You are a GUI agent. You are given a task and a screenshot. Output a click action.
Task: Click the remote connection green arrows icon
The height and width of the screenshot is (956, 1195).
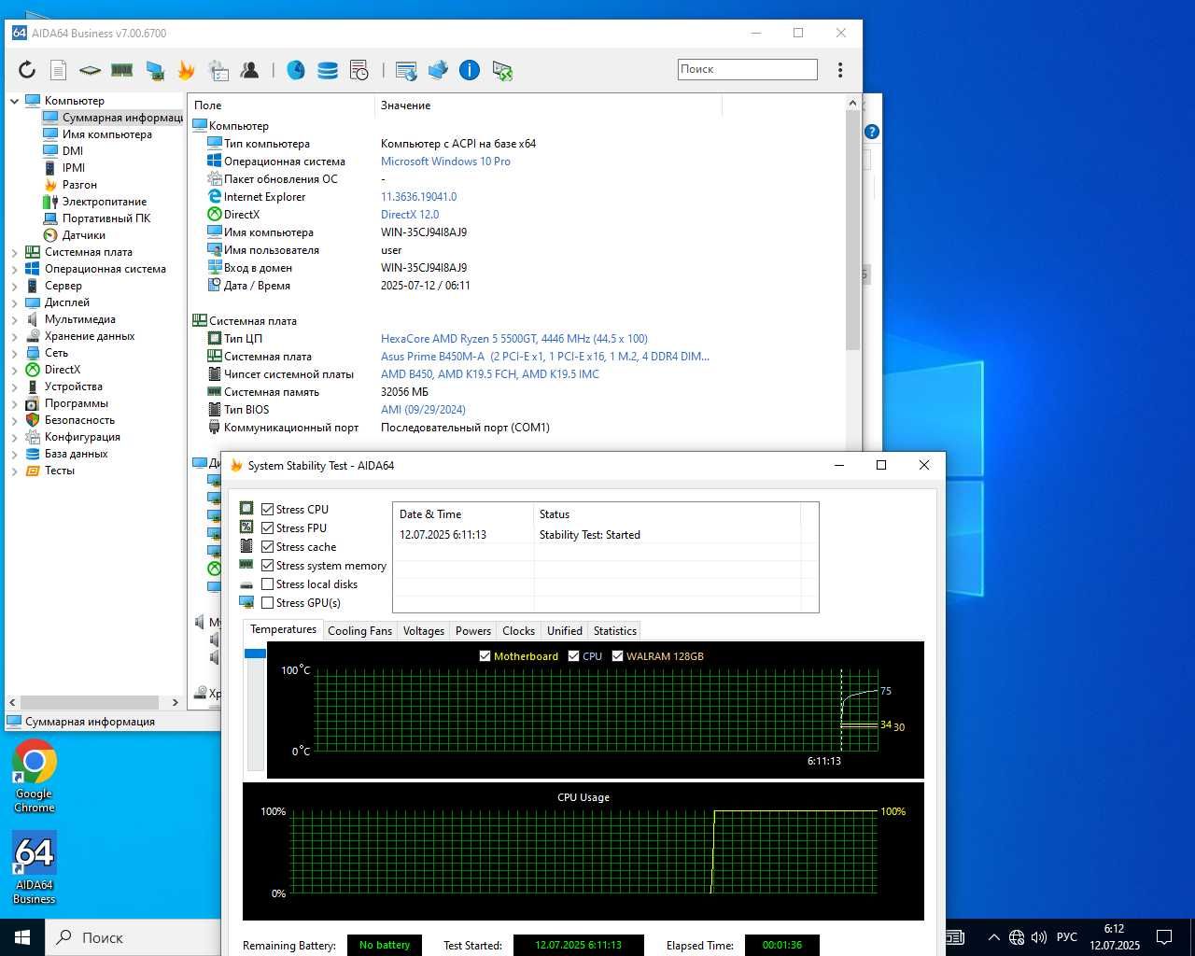(x=502, y=70)
